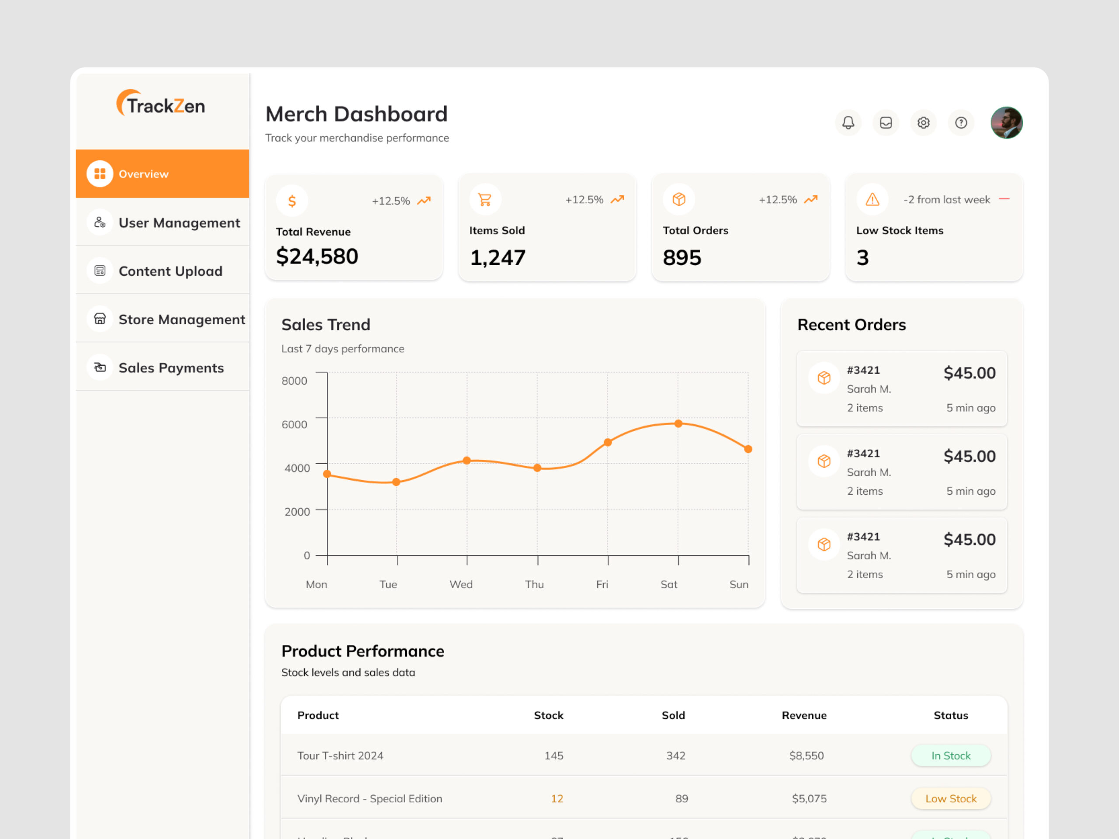Click the Total Orders box icon

(x=678, y=200)
